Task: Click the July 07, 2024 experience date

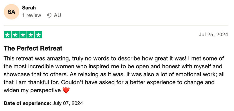Action: pyautogui.click(x=68, y=103)
